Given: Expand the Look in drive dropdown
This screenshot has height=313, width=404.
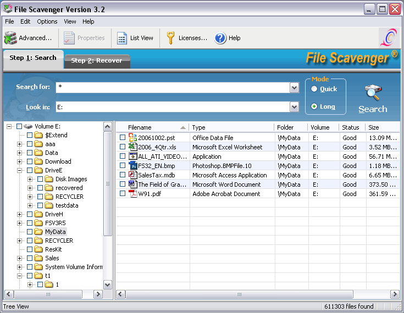Looking at the screenshot, I should pyautogui.click(x=294, y=107).
